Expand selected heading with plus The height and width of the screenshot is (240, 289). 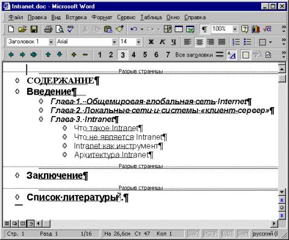(x=74, y=54)
